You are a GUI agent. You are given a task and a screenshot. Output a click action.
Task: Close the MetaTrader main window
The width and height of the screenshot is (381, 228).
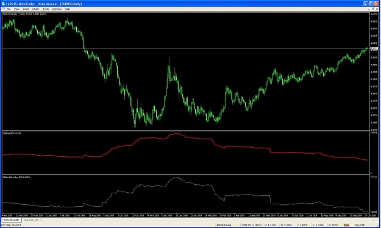[376, 4]
